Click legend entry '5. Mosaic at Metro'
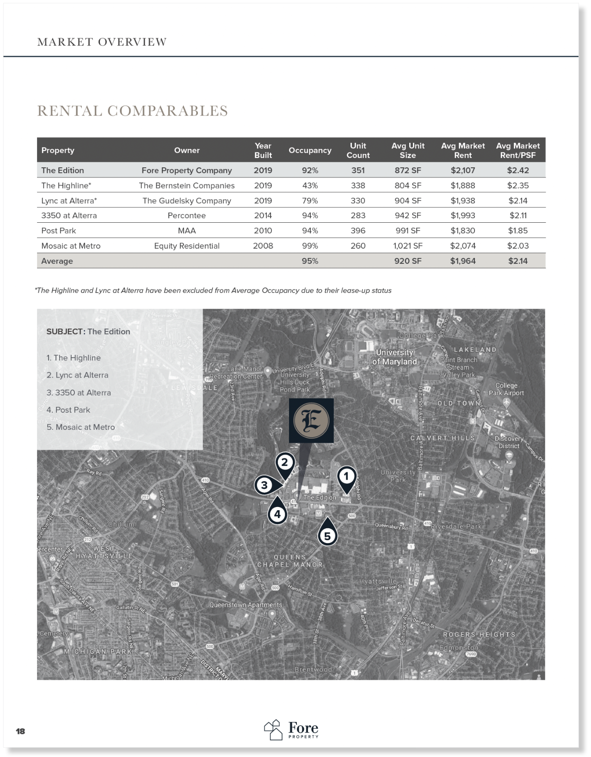The height and width of the screenshot is (757, 591). 80,427
